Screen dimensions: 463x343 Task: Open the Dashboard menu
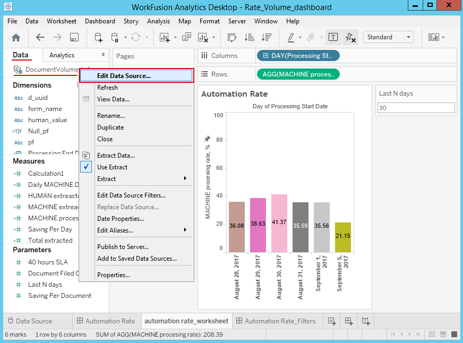(x=100, y=21)
